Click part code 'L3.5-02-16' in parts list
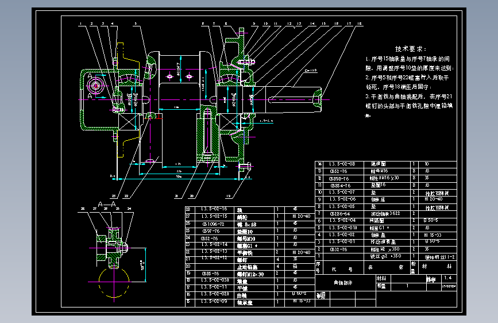Image resolution: width=498 pixels, height=323 pixels. click(214, 209)
